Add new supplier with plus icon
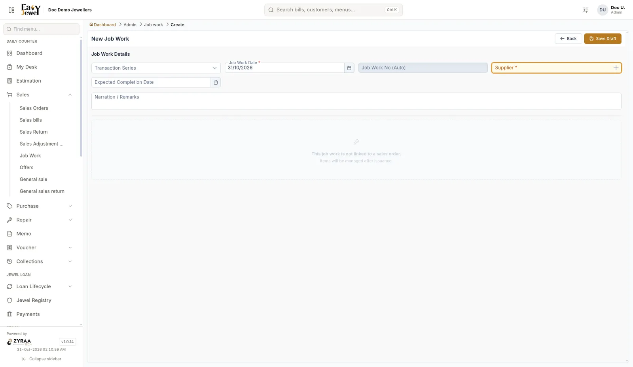The height and width of the screenshot is (367, 633). (616, 68)
